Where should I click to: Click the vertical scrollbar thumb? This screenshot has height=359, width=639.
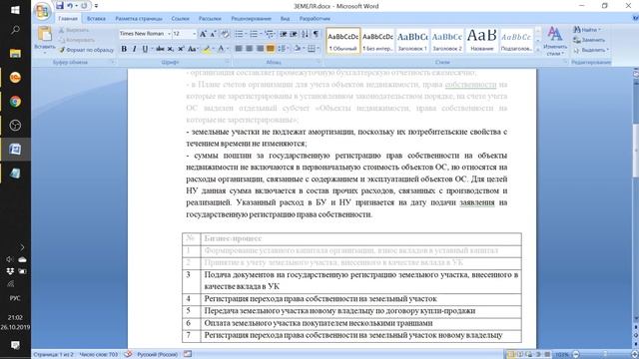(635, 151)
